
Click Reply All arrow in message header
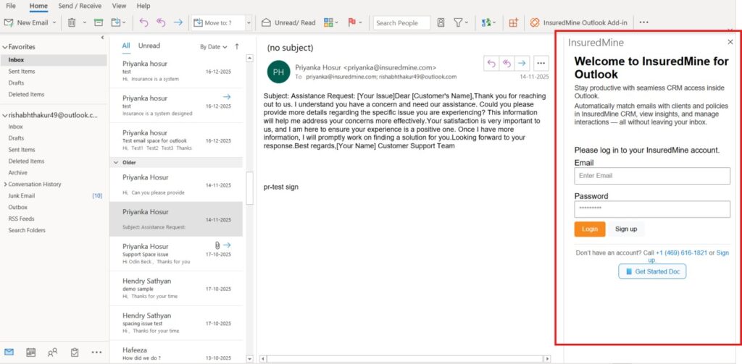507,64
